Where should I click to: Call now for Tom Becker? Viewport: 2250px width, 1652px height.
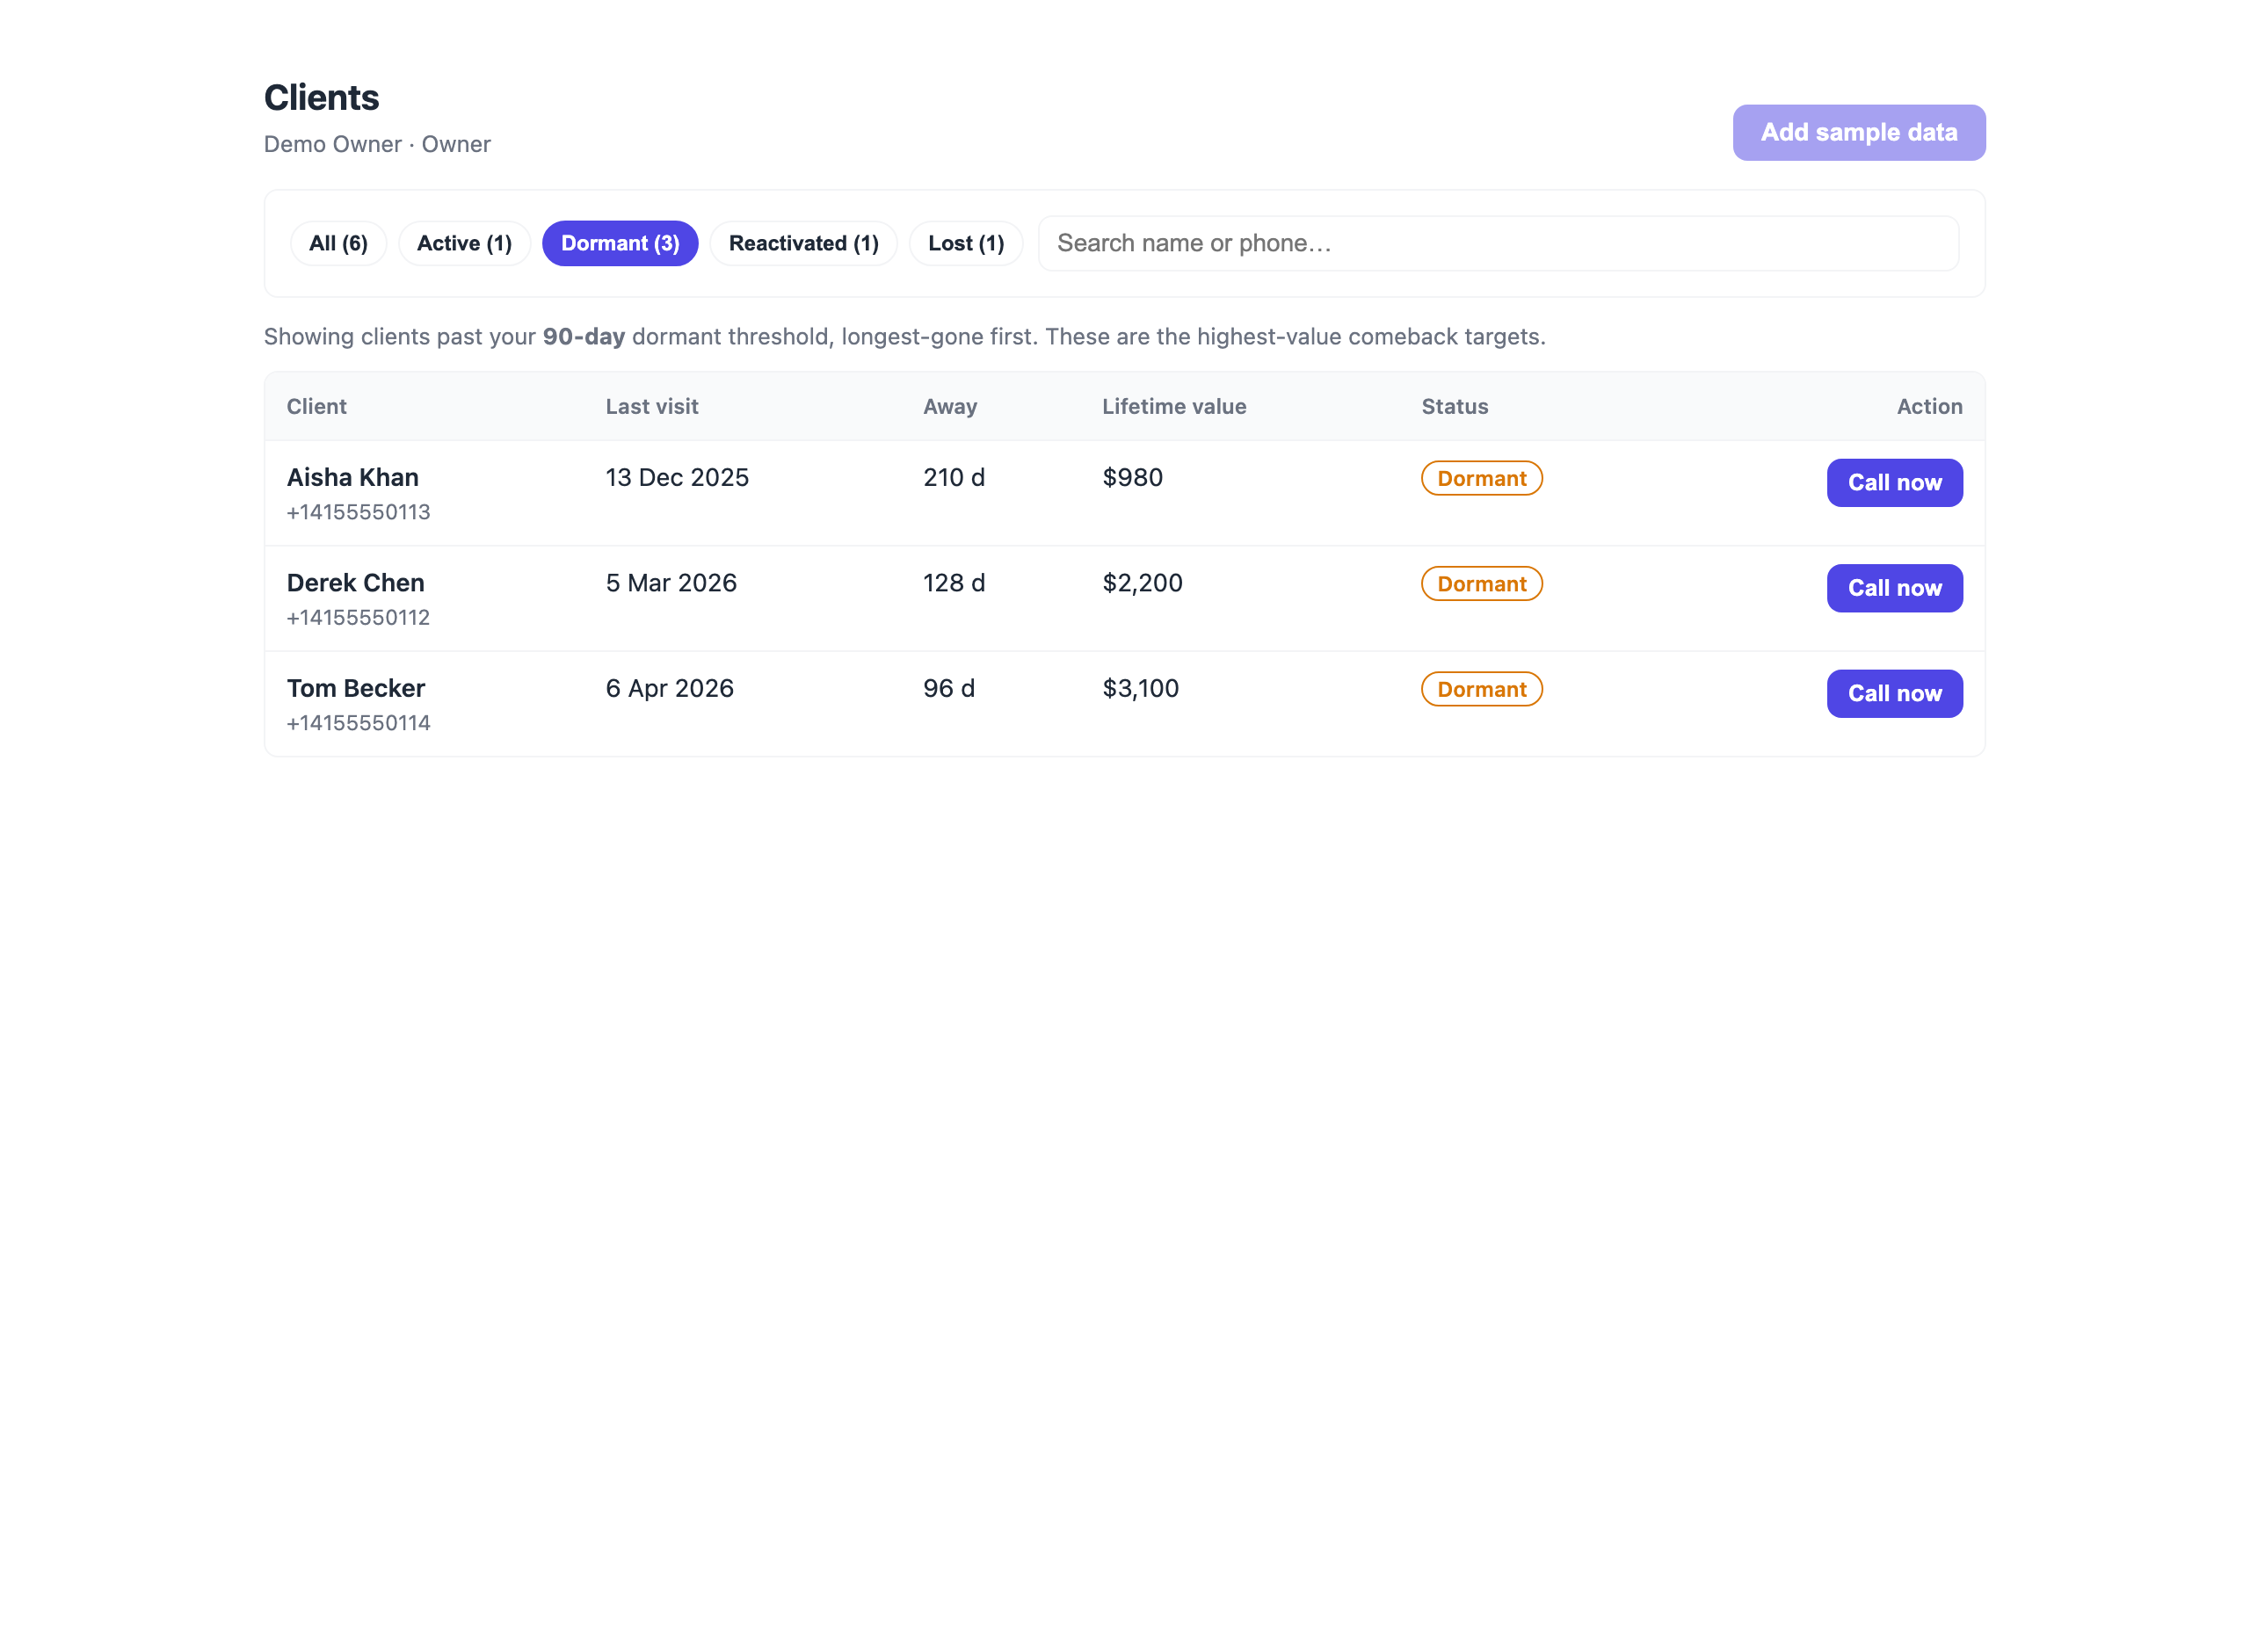[x=1894, y=693]
